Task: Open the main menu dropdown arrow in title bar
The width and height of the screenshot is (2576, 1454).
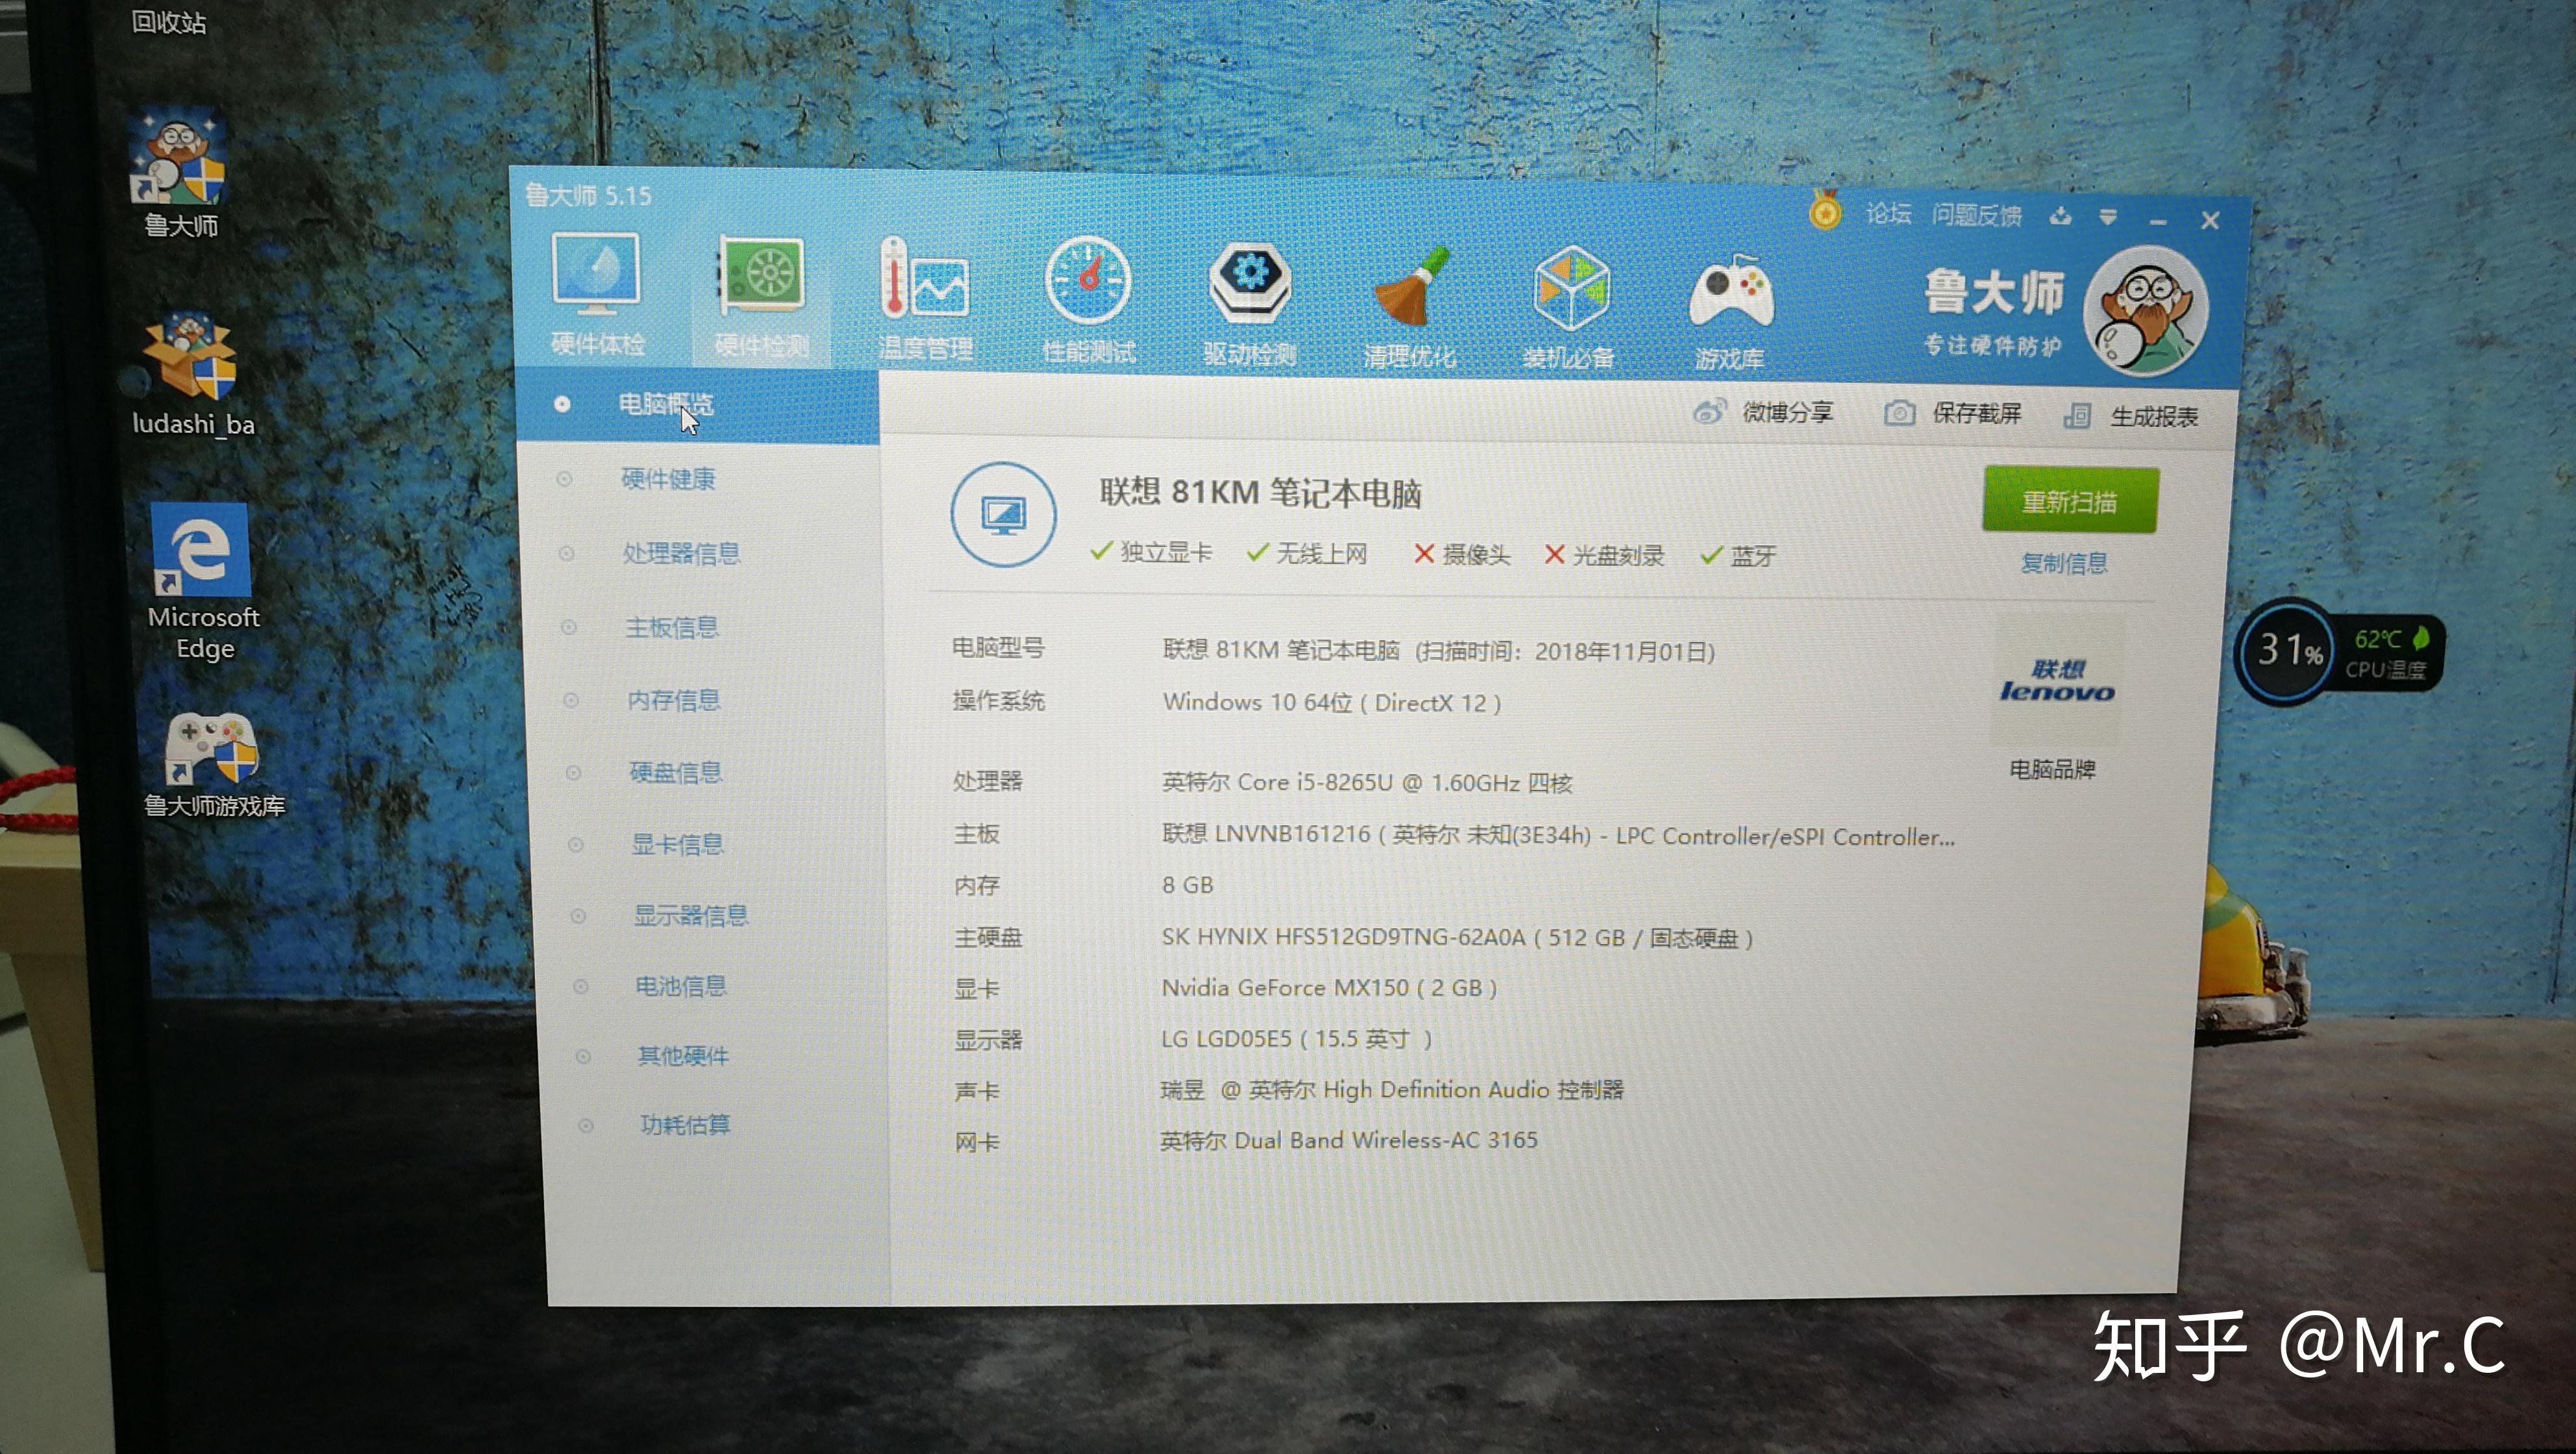Action: tap(2108, 217)
